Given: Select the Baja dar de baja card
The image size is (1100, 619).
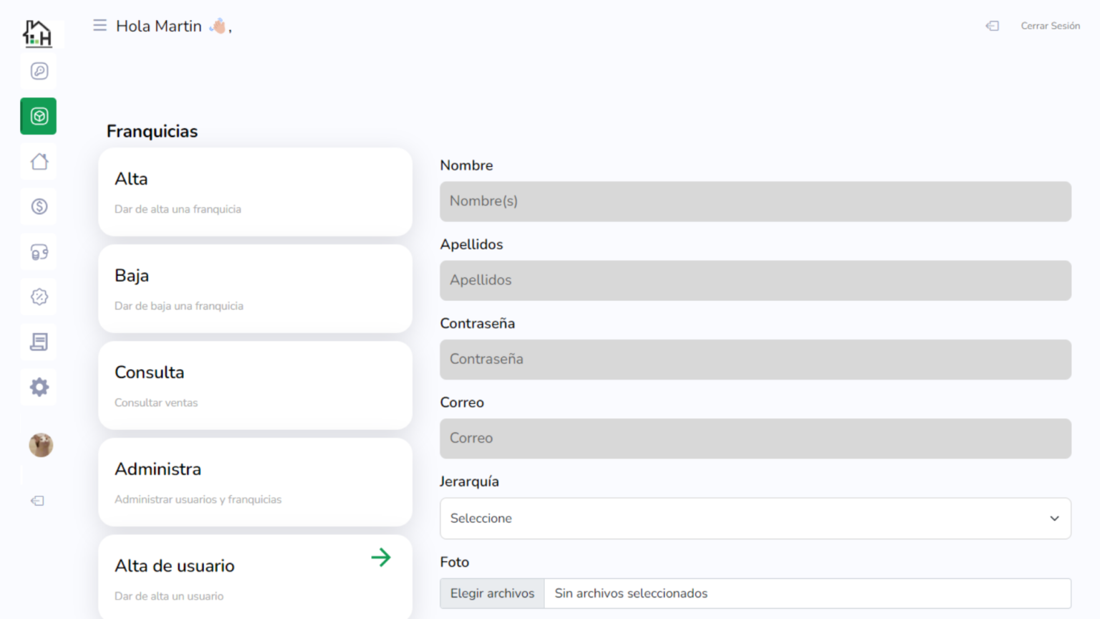Looking at the screenshot, I should (x=255, y=288).
